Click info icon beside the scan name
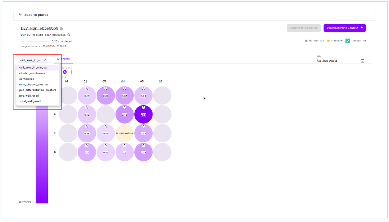This screenshot has width=389, height=222. pos(69,35)
